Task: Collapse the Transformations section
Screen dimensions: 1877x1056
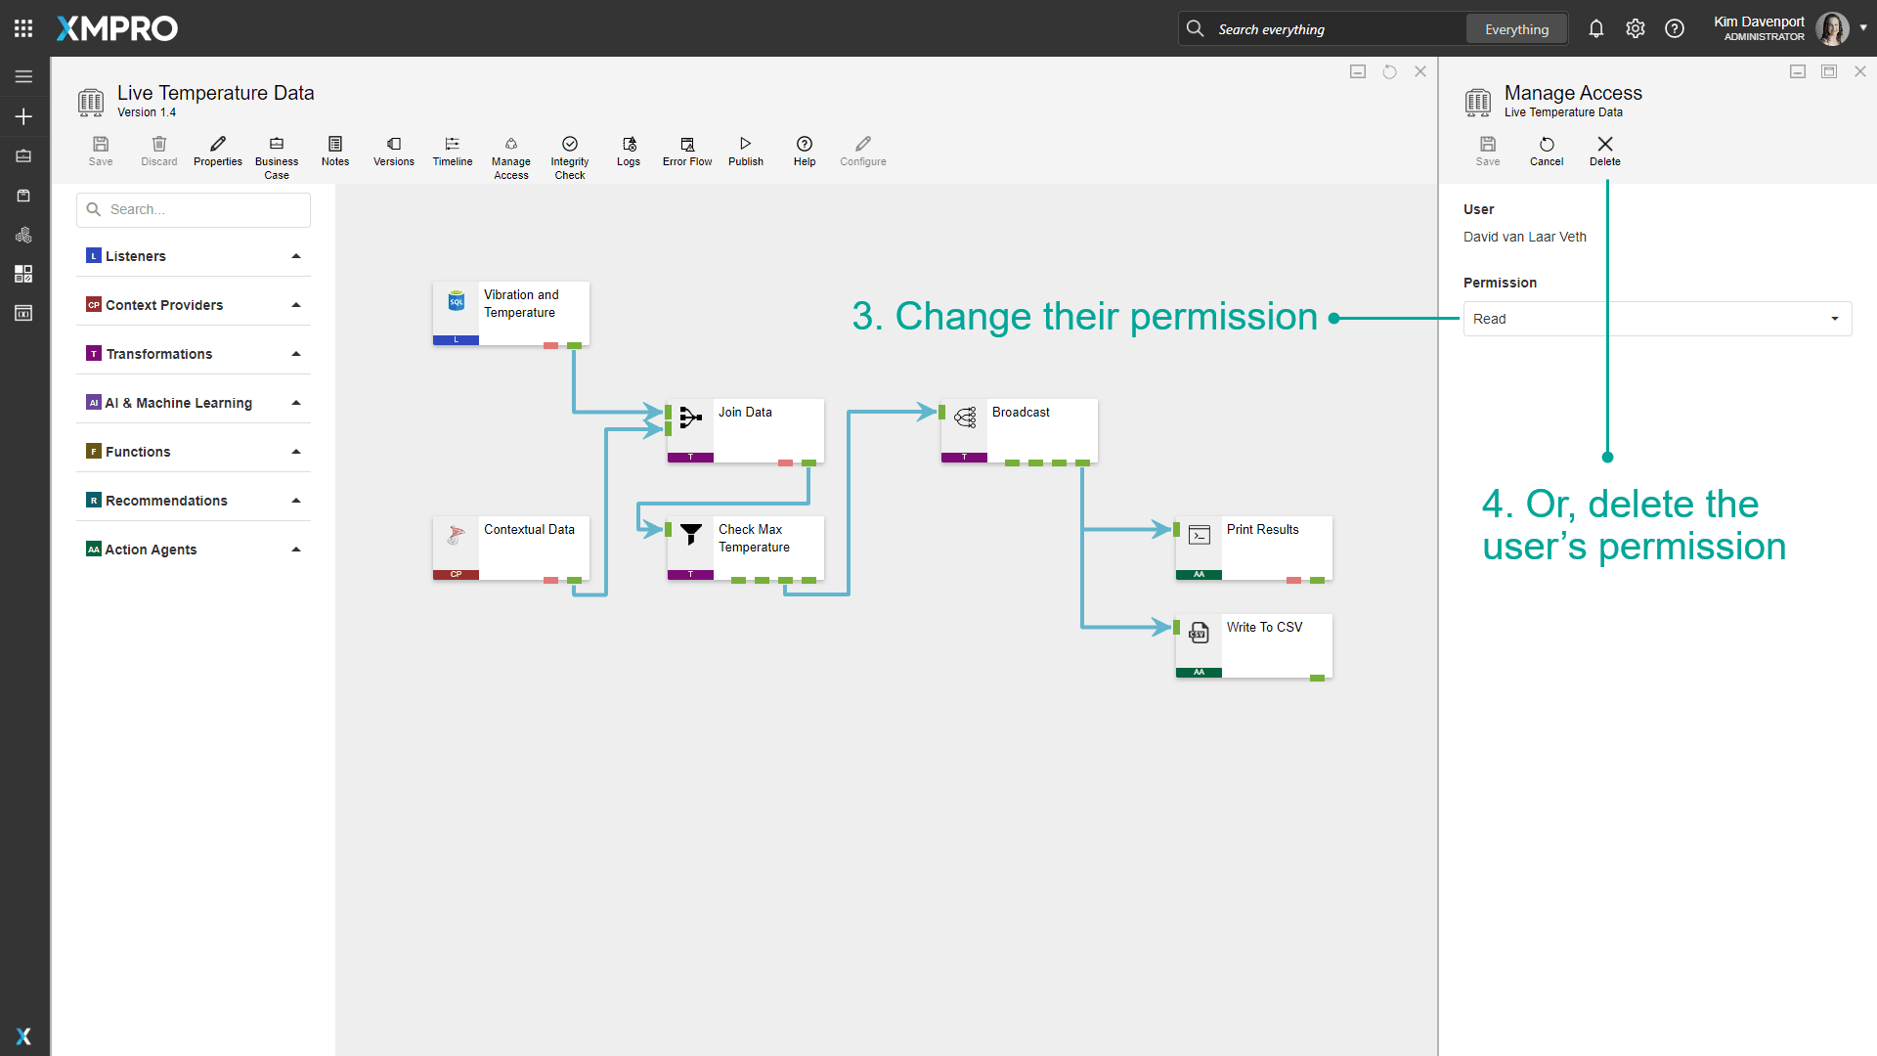Action: [x=296, y=353]
